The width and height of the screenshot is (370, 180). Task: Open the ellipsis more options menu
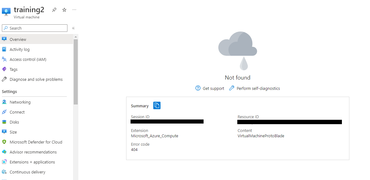click(x=74, y=10)
